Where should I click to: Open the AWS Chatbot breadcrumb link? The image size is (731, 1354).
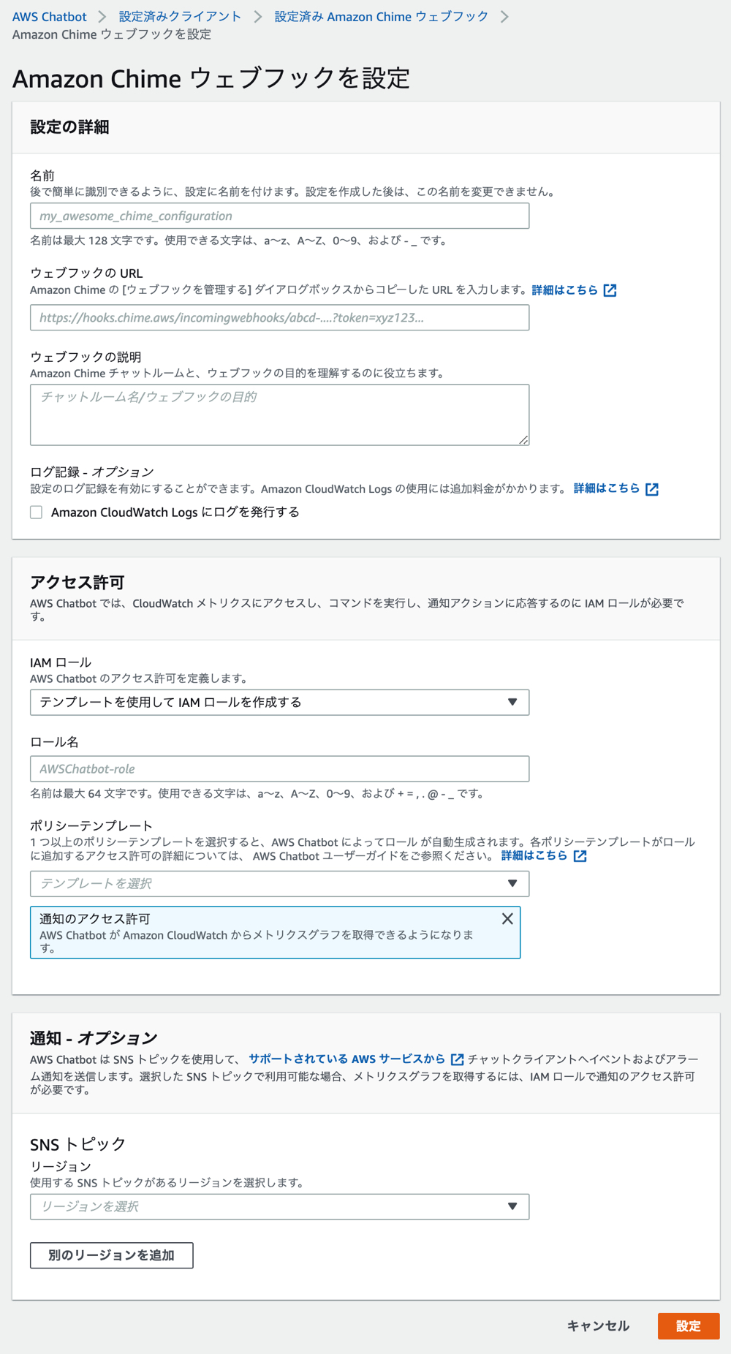pos(50,16)
